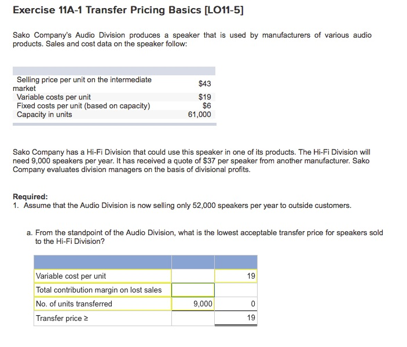Select the "Variable cost per unit" answer table cell

103,276
